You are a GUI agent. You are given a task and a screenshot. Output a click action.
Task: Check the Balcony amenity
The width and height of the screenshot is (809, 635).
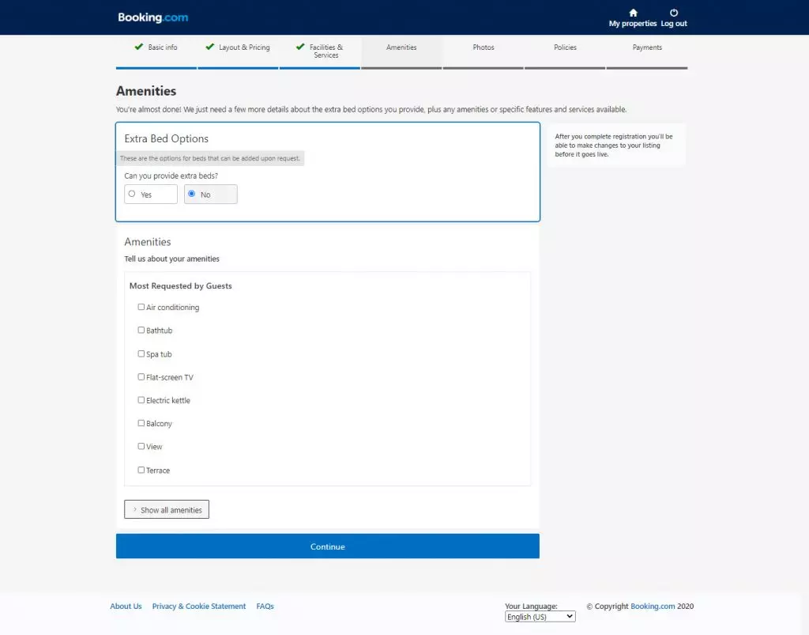click(141, 423)
